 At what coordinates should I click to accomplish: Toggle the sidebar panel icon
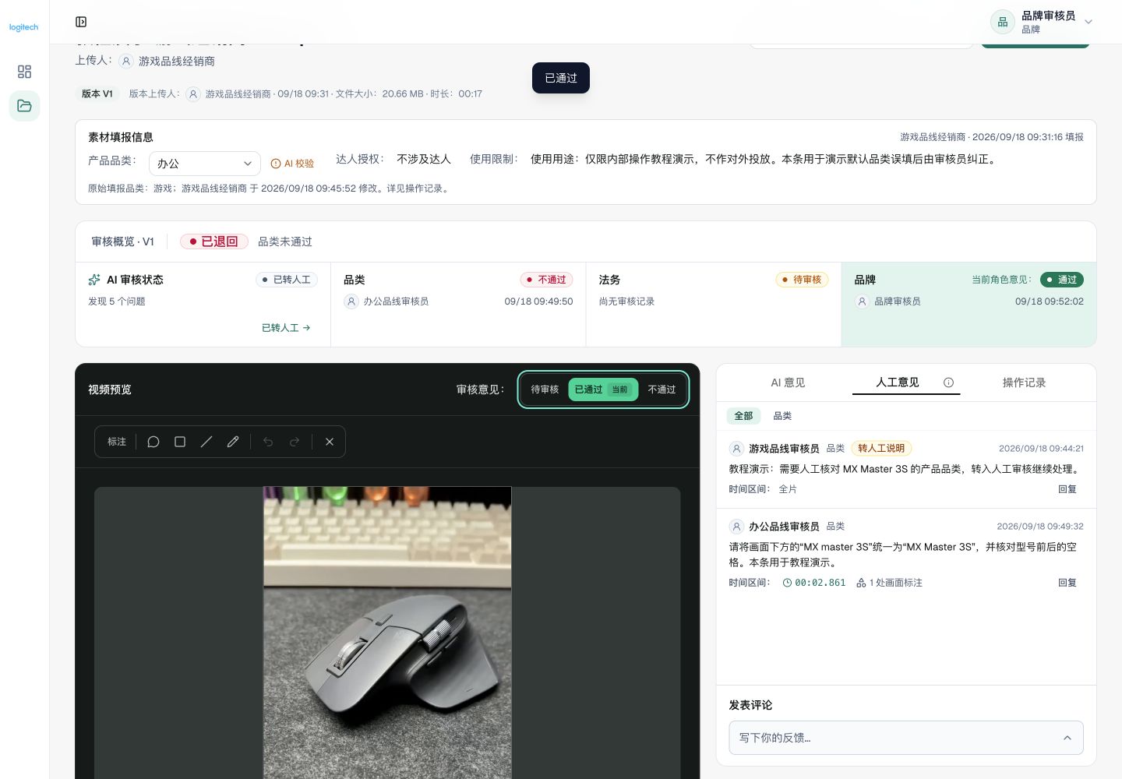pyautogui.click(x=81, y=22)
